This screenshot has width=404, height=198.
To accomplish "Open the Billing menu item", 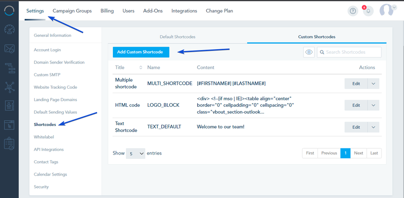I will tap(107, 11).
